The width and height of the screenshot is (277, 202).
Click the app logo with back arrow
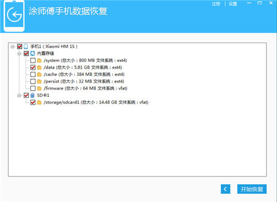[x=14, y=16]
